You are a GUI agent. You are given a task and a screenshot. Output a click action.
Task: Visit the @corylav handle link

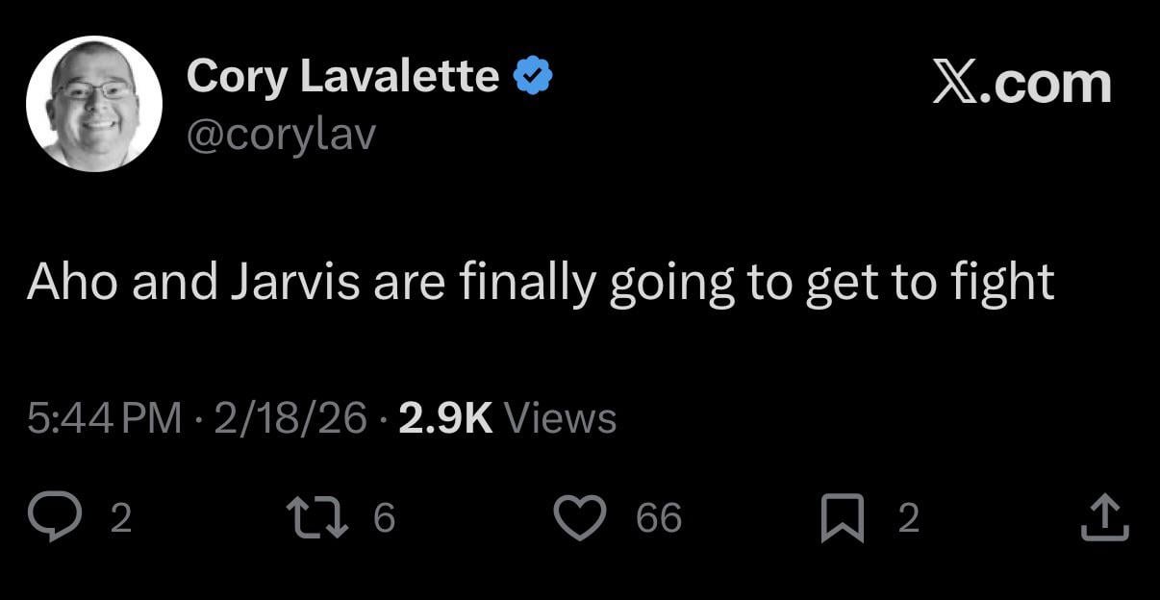pos(281,135)
